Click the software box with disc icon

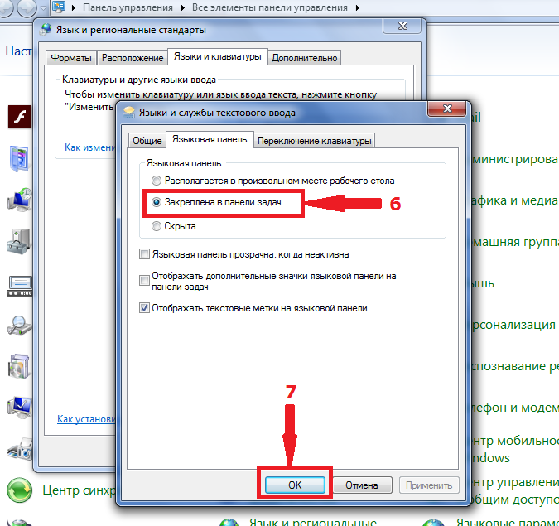pos(19,366)
